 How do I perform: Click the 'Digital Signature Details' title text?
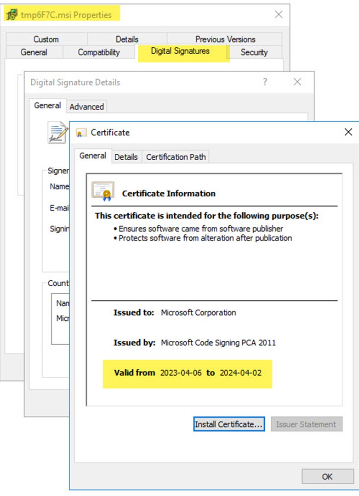pos(75,82)
